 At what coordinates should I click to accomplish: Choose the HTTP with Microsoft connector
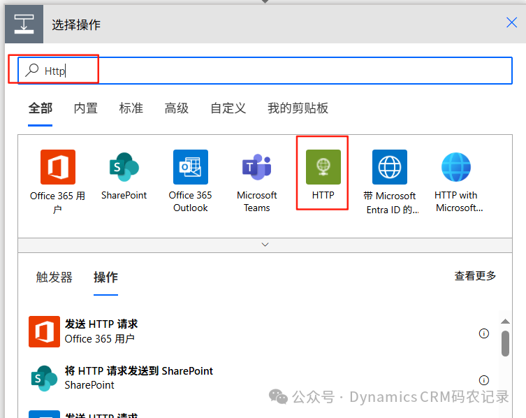[x=456, y=167]
